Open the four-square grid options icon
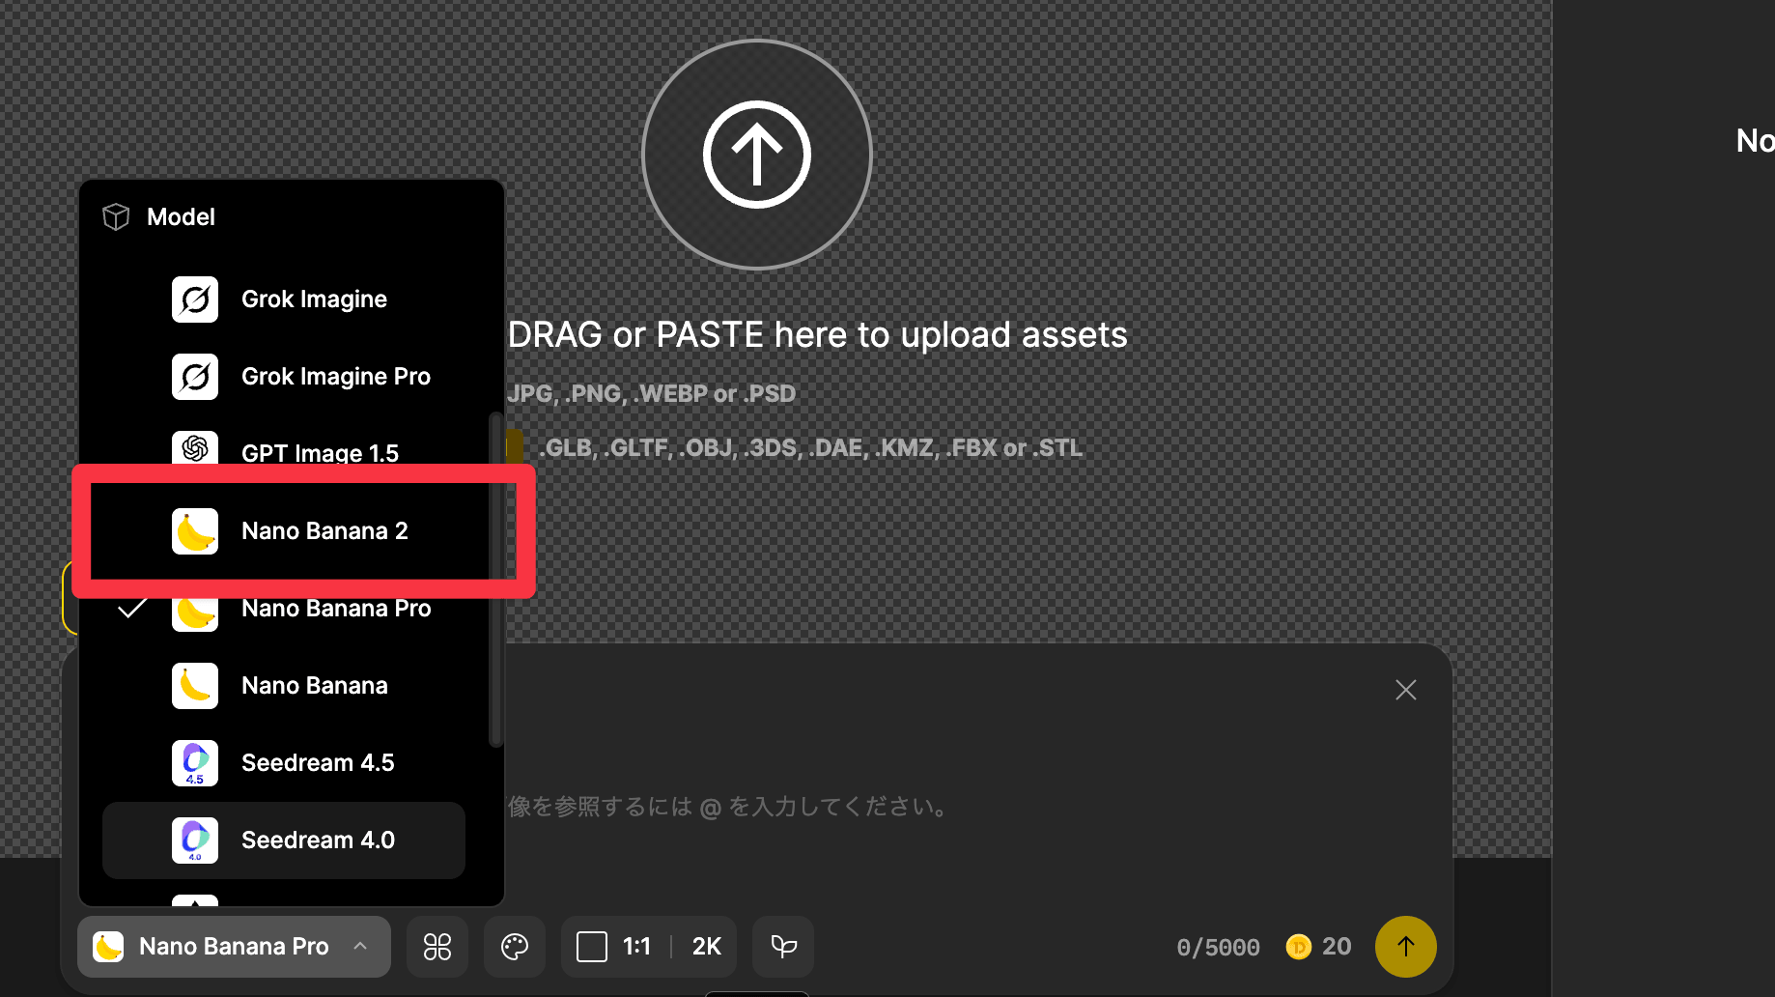Screen dimensions: 1775x997 pyautogui.click(x=437, y=947)
